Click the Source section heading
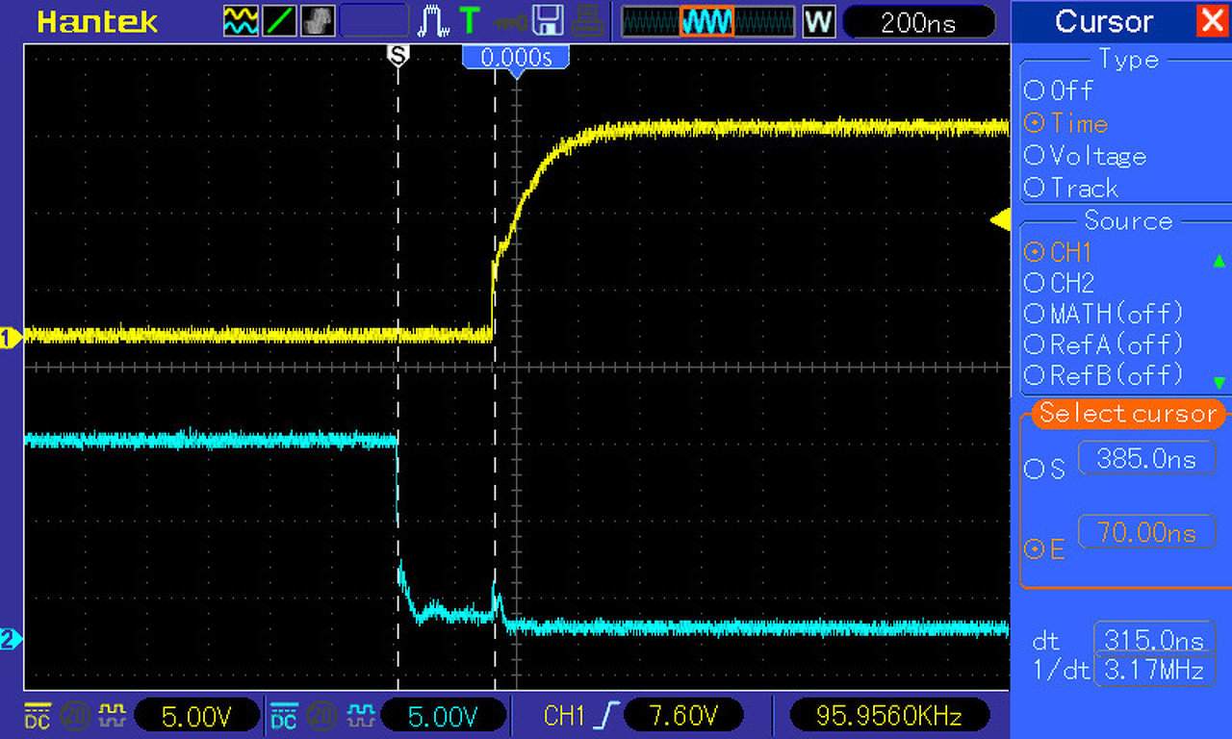The image size is (1232, 739). click(x=1128, y=220)
